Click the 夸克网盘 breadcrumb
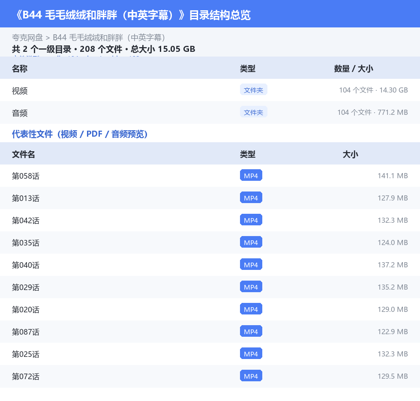The width and height of the screenshot is (420, 401). tap(27, 38)
